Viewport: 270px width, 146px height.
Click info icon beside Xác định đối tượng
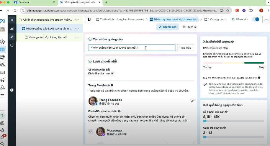click(232, 42)
